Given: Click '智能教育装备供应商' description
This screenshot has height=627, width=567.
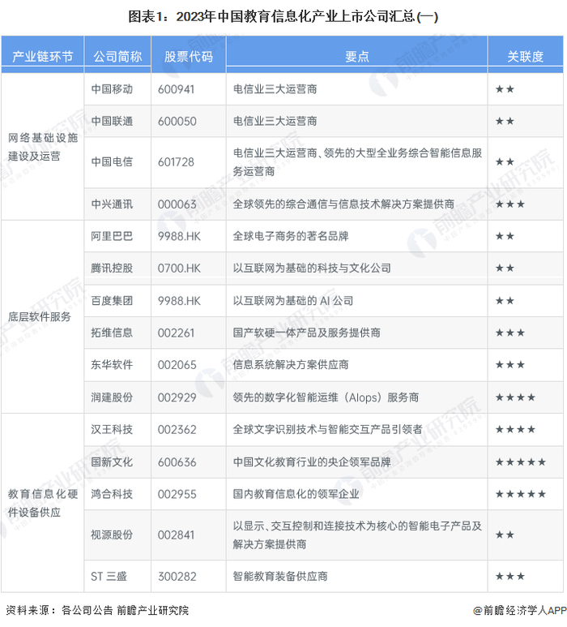Looking at the screenshot, I should coord(280,577).
